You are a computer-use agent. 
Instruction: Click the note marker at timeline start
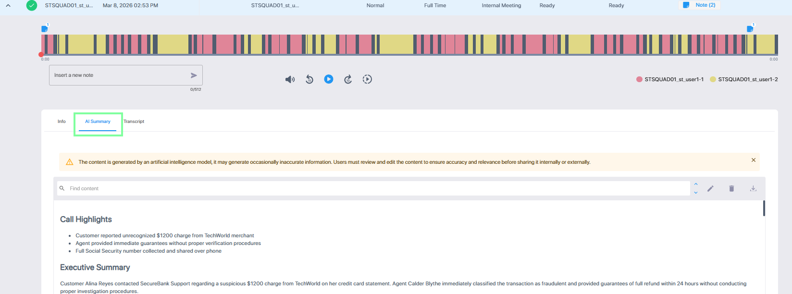[x=45, y=29]
